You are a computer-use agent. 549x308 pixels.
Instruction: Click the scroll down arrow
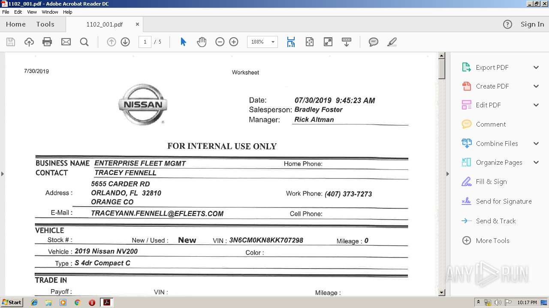pyautogui.click(x=442, y=293)
